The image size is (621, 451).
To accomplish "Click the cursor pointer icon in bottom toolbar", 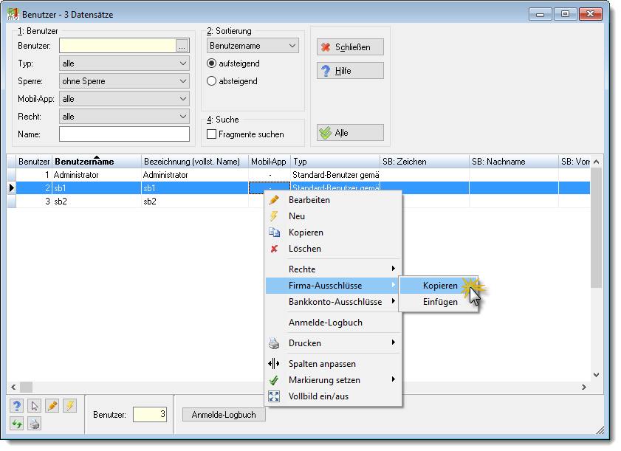I will pyautogui.click(x=35, y=406).
